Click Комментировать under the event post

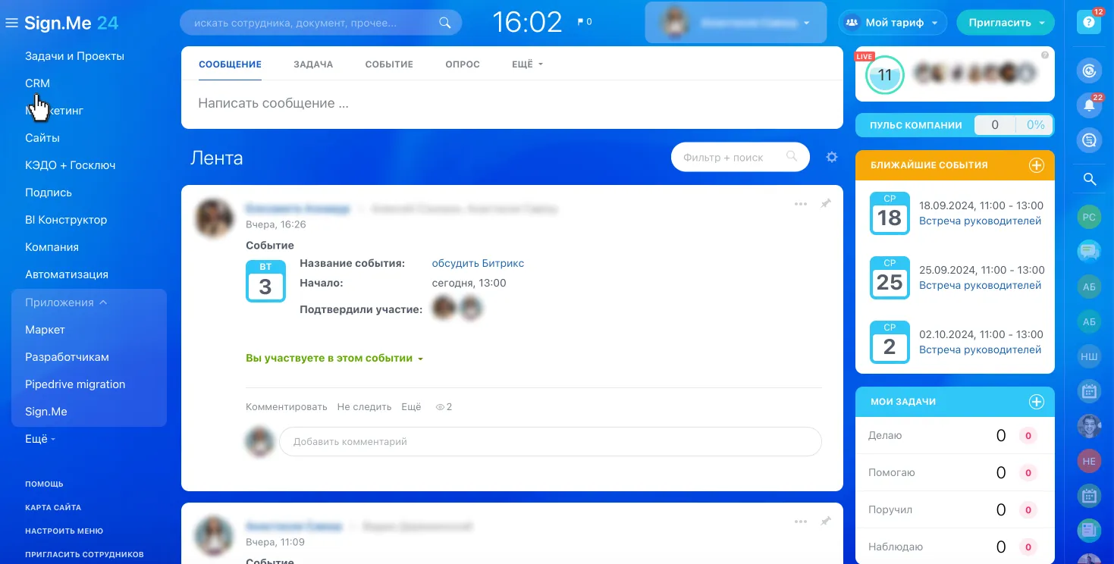(287, 407)
